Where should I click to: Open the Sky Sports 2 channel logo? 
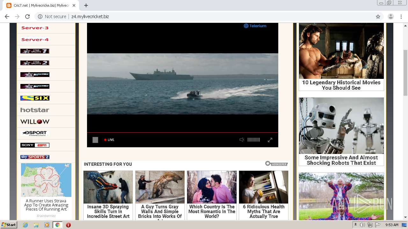point(35,157)
